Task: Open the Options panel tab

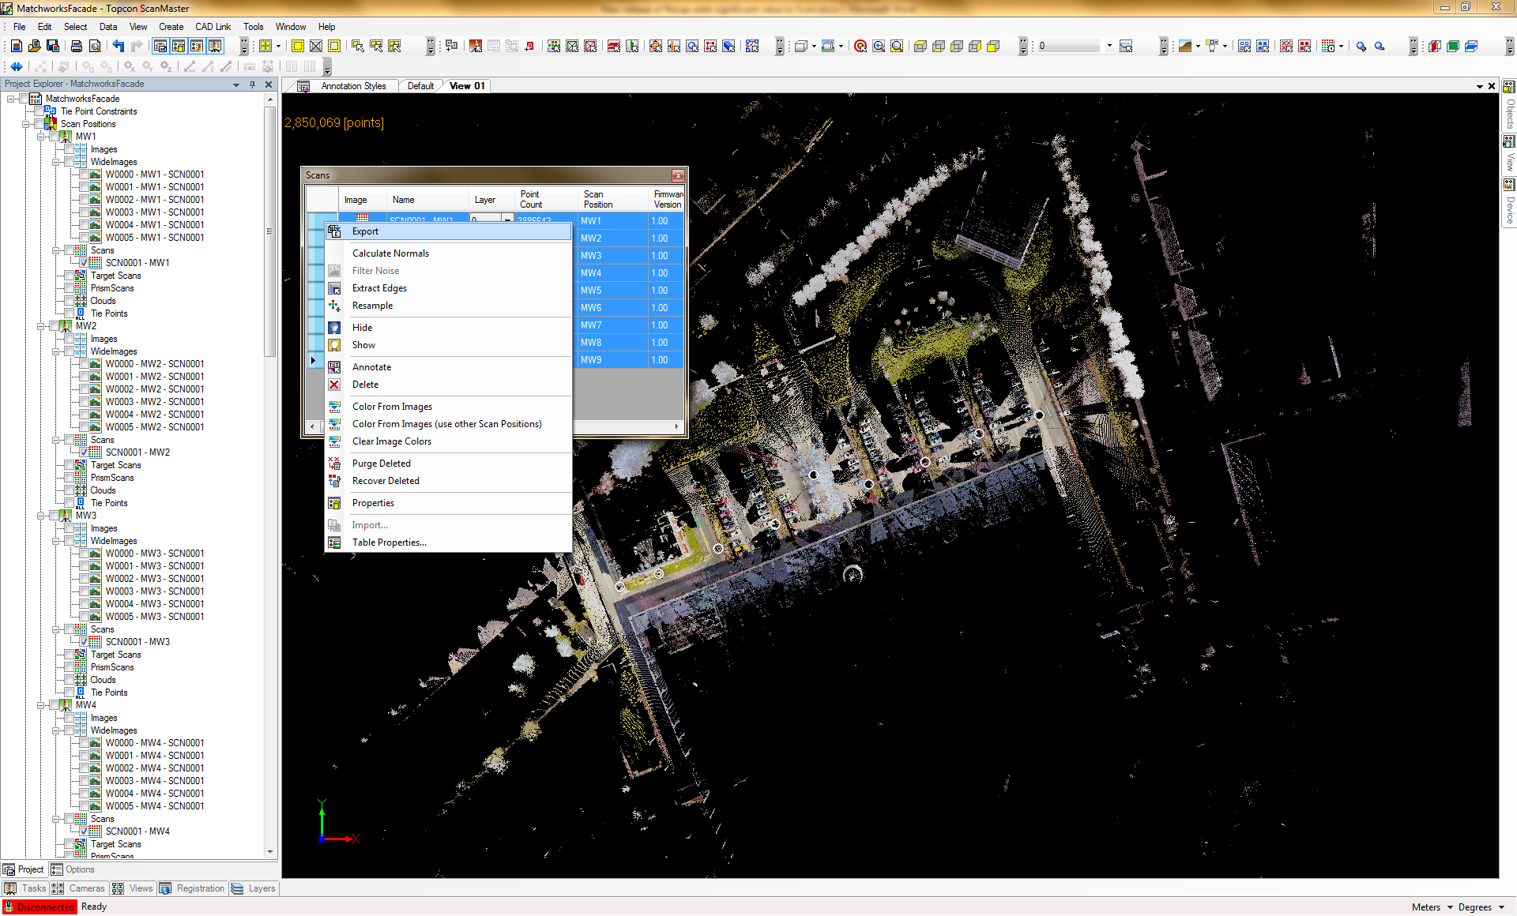Action: 73,869
